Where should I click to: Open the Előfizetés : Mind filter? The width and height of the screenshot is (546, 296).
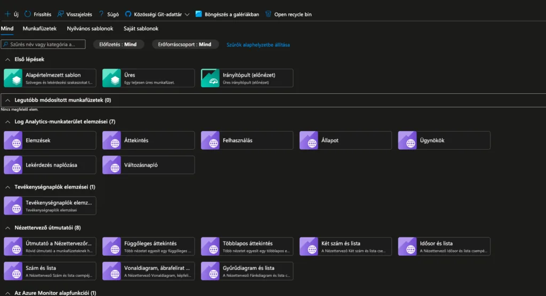pos(118,45)
